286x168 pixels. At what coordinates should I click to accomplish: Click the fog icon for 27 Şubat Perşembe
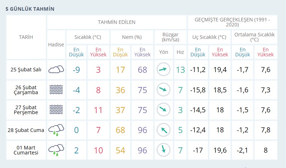tap(56, 110)
